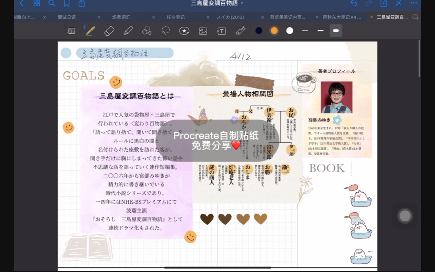The image size is (435, 272).
Task: Open split view icon at tab bar end
Action: 415,17
